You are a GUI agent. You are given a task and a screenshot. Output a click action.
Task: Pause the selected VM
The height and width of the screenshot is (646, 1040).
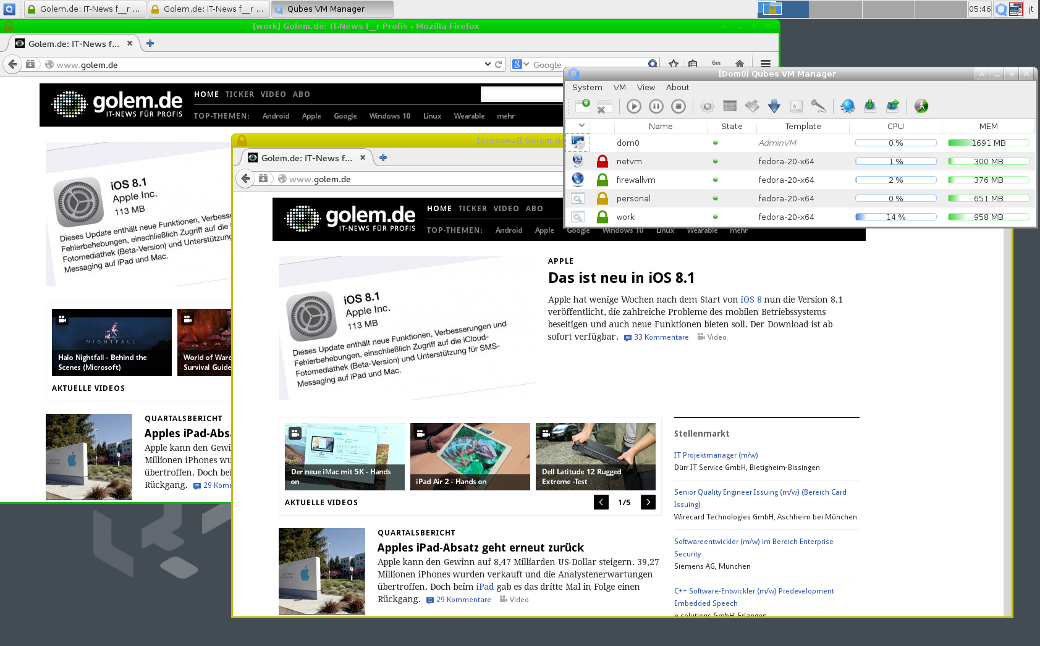tap(656, 106)
